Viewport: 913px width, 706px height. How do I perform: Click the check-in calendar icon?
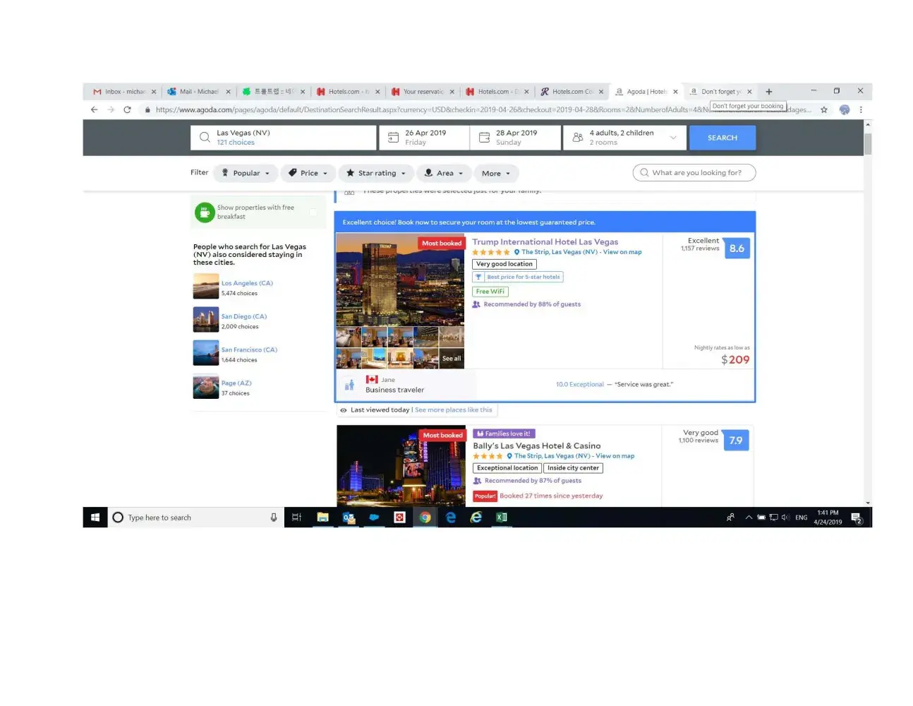pos(394,138)
